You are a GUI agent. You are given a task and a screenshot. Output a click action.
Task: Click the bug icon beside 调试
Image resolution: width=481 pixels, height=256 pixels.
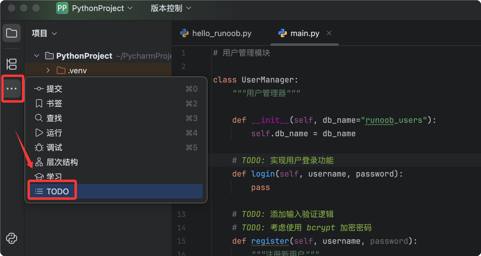click(x=39, y=148)
